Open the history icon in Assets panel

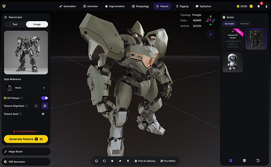click(x=258, y=160)
